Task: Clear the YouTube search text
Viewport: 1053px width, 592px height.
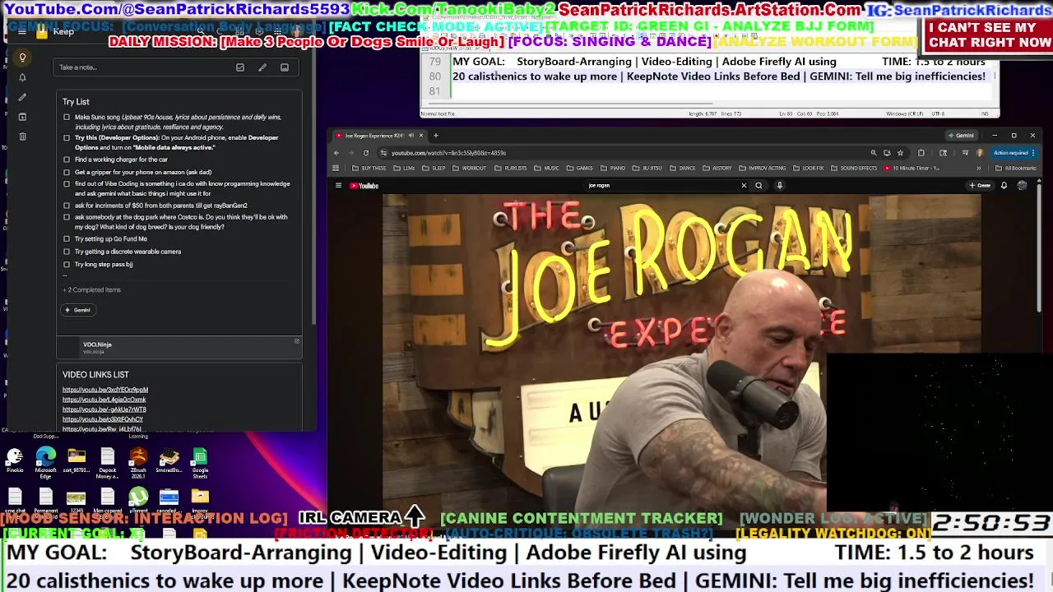Action: (x=744, y=186)
